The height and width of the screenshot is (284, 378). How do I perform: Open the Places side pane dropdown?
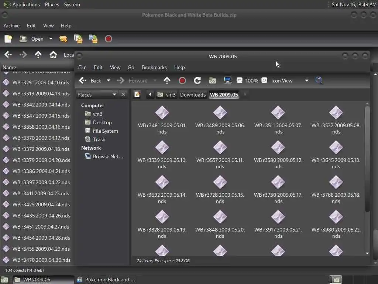coord(97,95)
